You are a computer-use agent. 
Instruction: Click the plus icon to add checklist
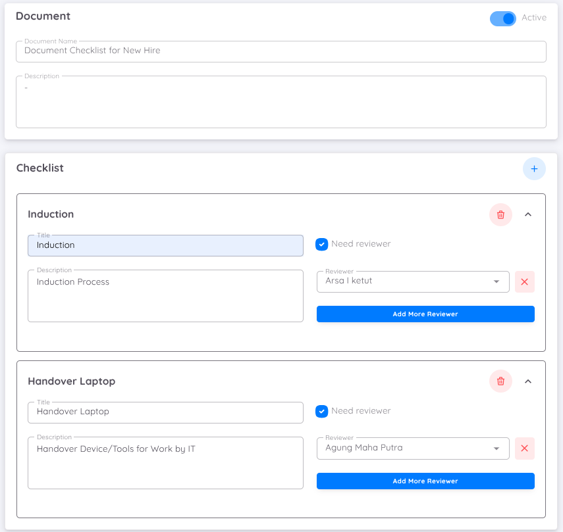coord(534,169)
